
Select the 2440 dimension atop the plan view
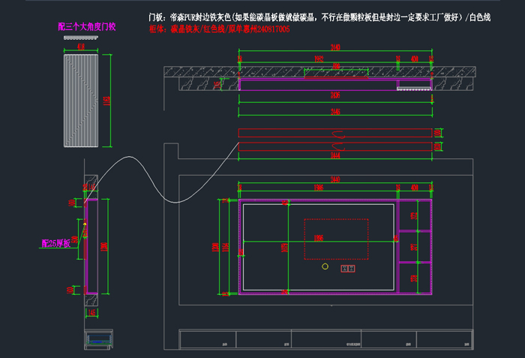335,47
